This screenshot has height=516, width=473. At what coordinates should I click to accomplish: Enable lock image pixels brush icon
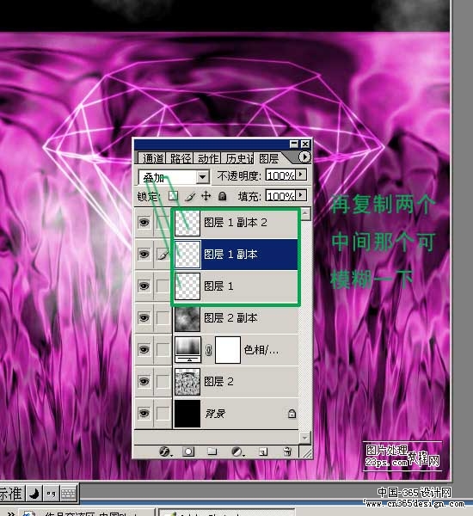coord(190,196)
